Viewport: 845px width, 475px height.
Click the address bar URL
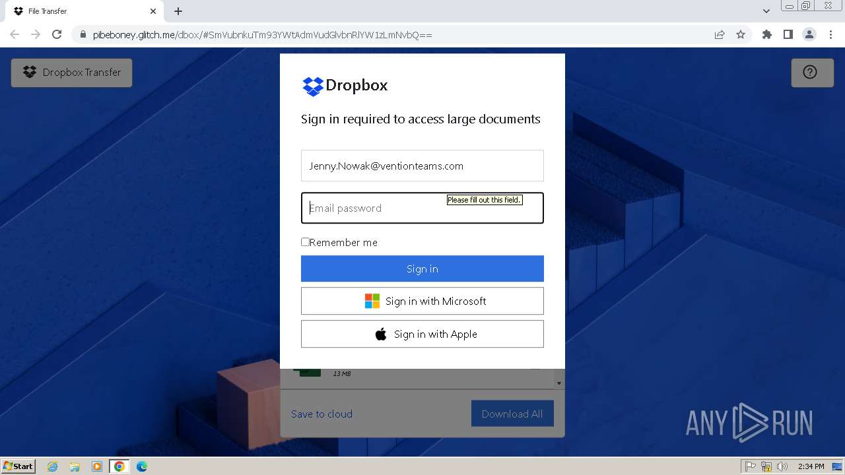point(263,35)
